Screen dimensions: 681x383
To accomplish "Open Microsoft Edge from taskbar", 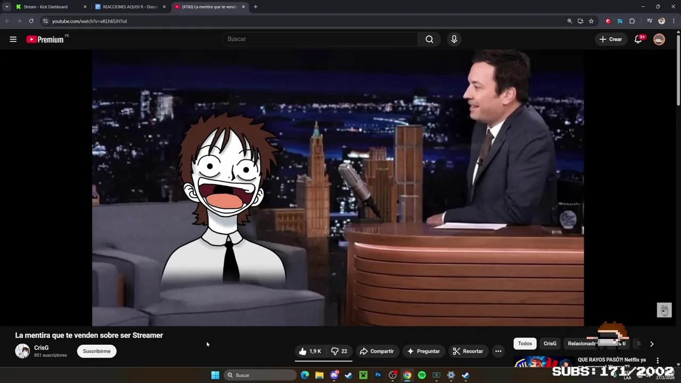I will (x=305, y=375).
